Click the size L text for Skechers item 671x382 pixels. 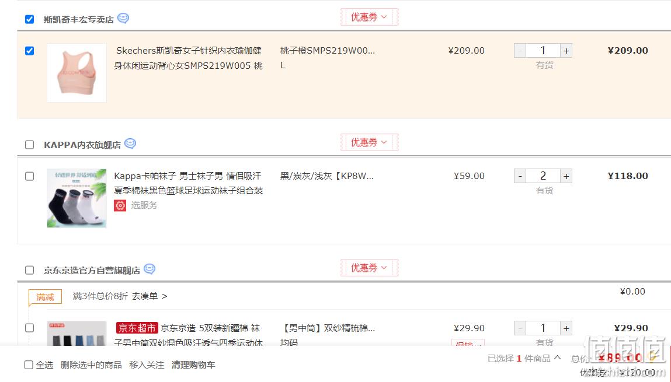click(283, 65)
